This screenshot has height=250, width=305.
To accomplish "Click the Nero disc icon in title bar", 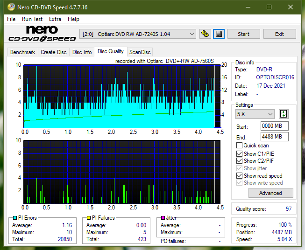I will [11, 7].
